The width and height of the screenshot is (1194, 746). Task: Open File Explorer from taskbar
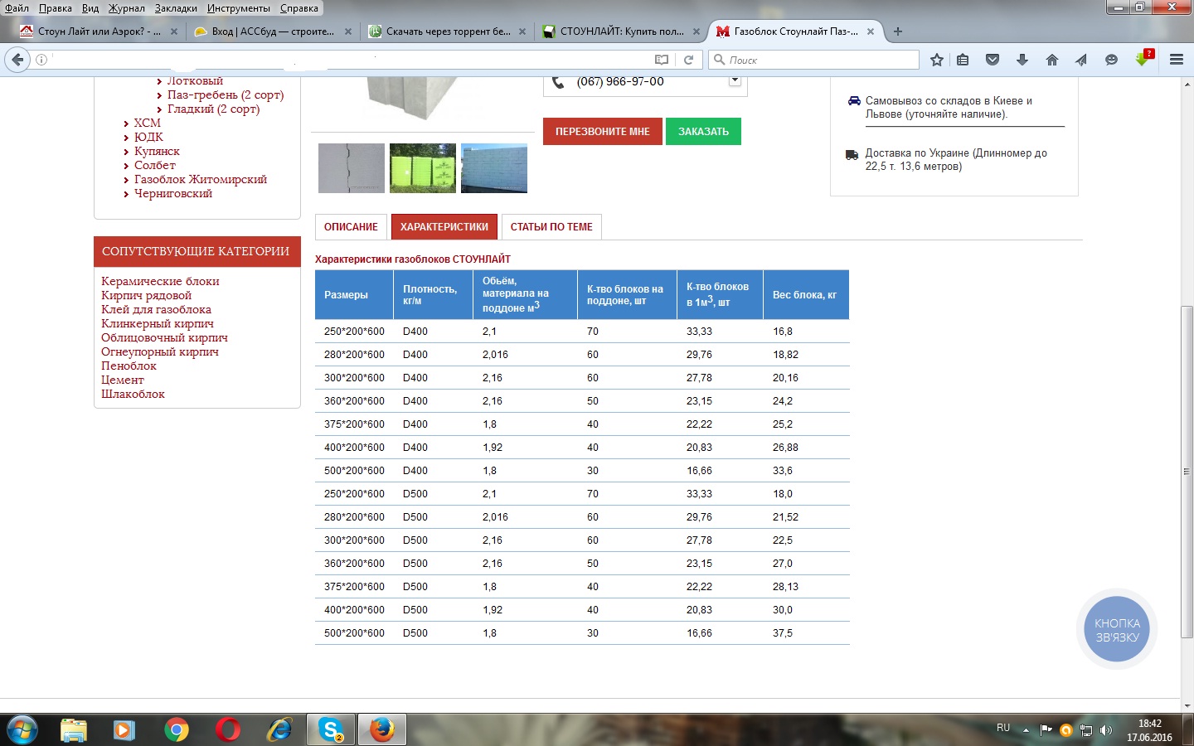click(74, 730)
